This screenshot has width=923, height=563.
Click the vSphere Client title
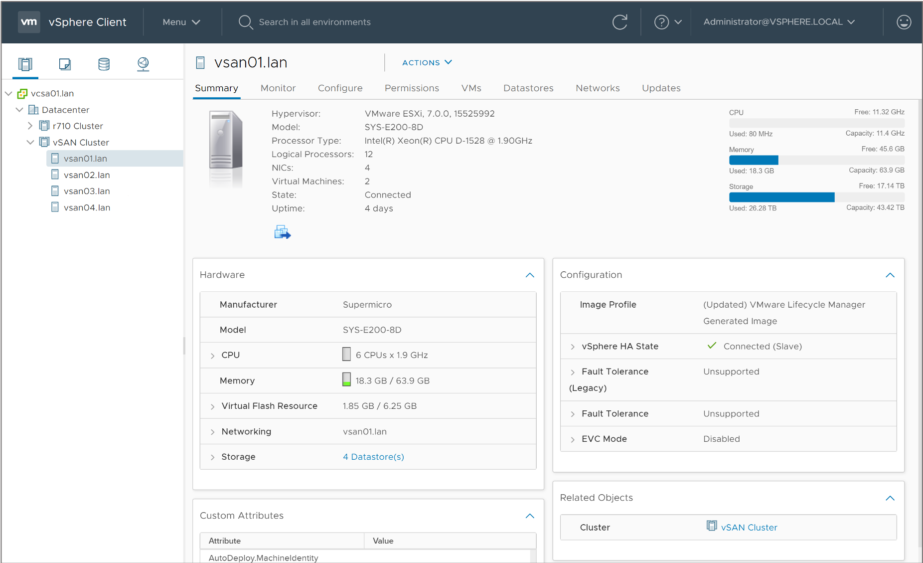87,22
